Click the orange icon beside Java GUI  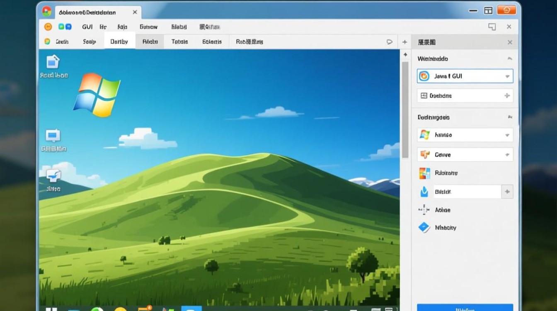pos(424,76)
